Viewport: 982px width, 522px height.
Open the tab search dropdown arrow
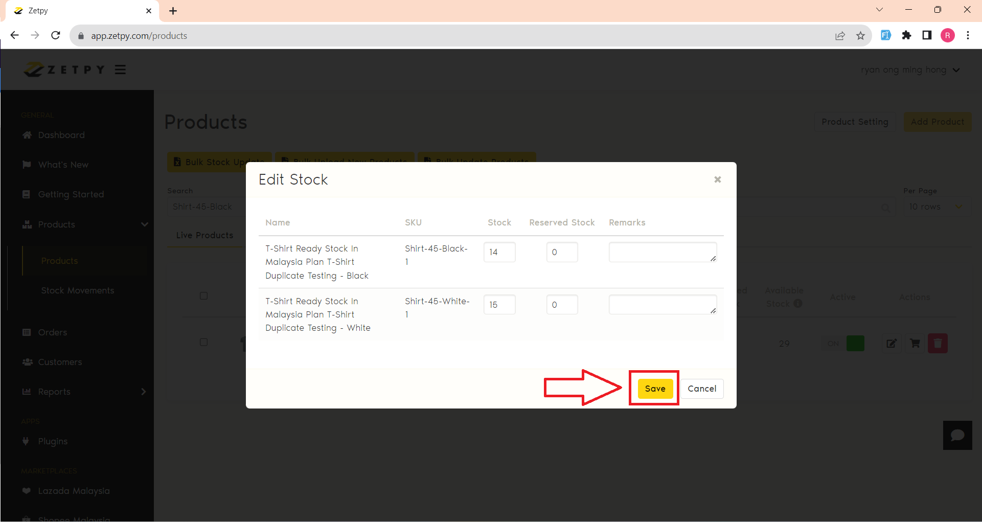[879, 10]
